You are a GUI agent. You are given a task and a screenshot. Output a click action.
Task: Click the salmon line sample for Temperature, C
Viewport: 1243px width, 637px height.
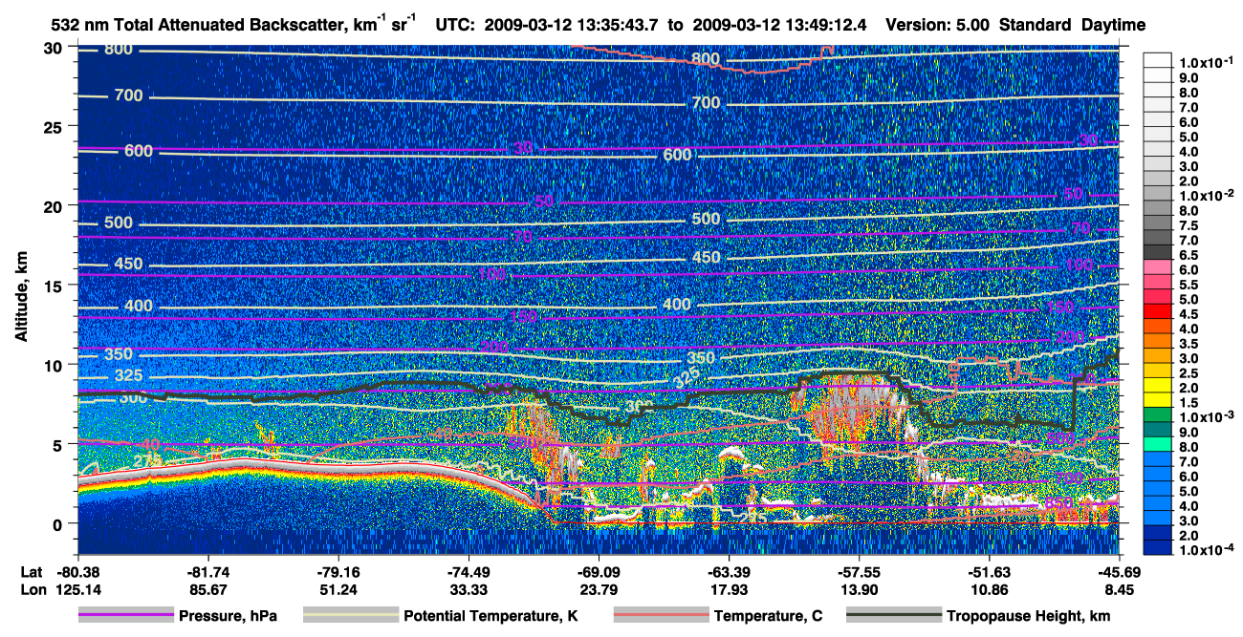click(x=660, y=616)
